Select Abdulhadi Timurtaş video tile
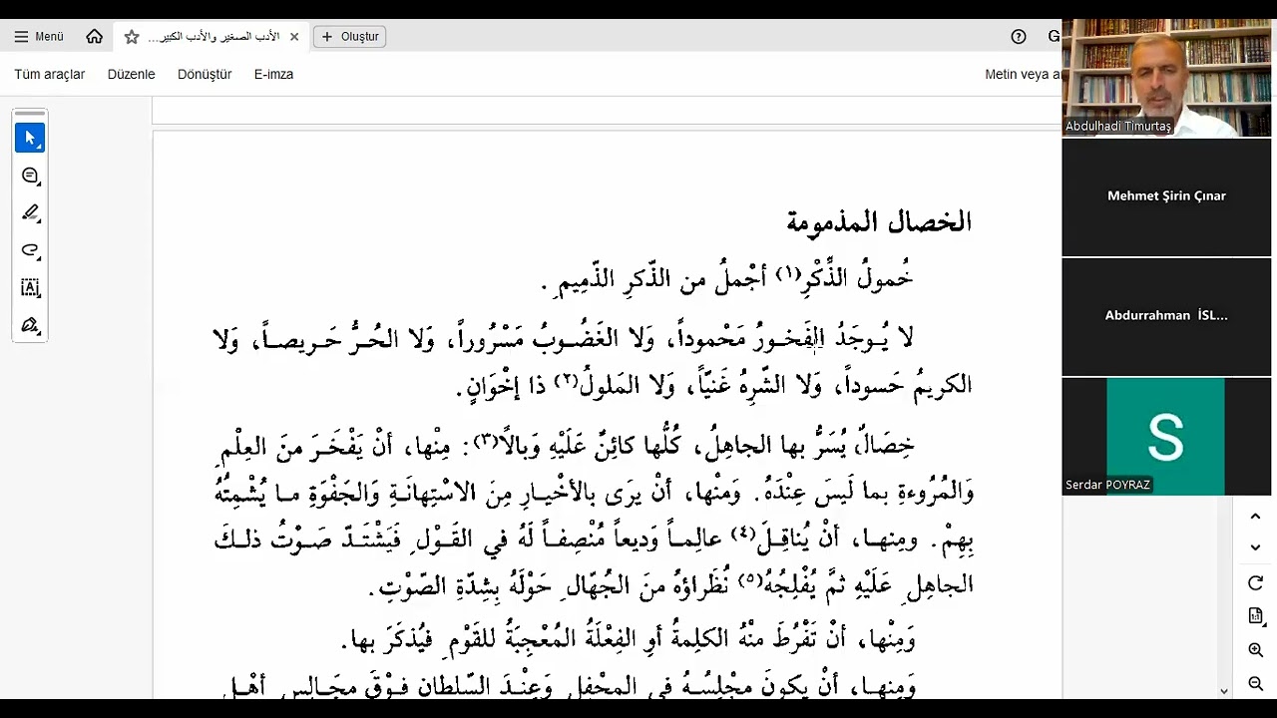Screen dimensions: 1277x718 pyautogui.click(x=1166, y=78)
